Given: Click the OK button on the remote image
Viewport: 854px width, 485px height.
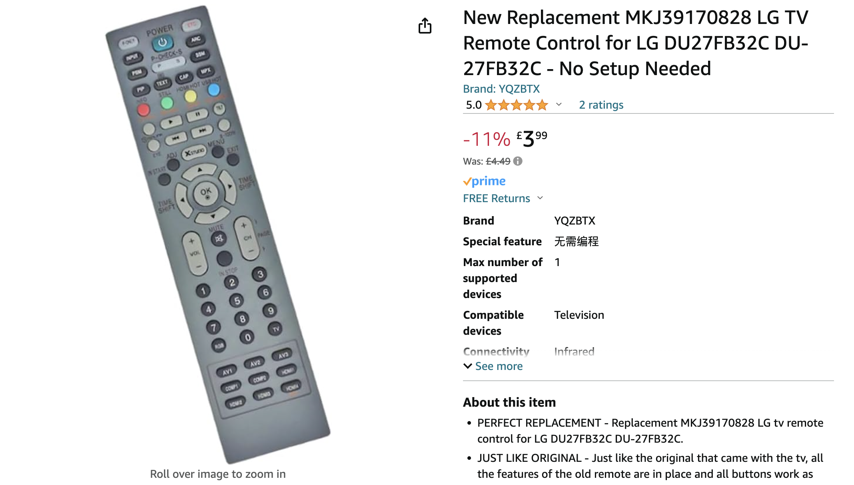Looking at the screenshot, I should (x=206, y=193).
